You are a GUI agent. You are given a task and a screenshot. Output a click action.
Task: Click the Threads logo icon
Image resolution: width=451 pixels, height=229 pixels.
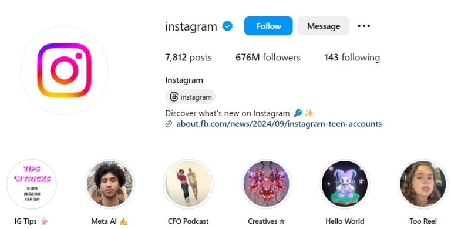(x=174, y=97)
